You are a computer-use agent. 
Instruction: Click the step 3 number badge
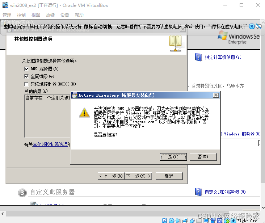click(x=22, y=193)
